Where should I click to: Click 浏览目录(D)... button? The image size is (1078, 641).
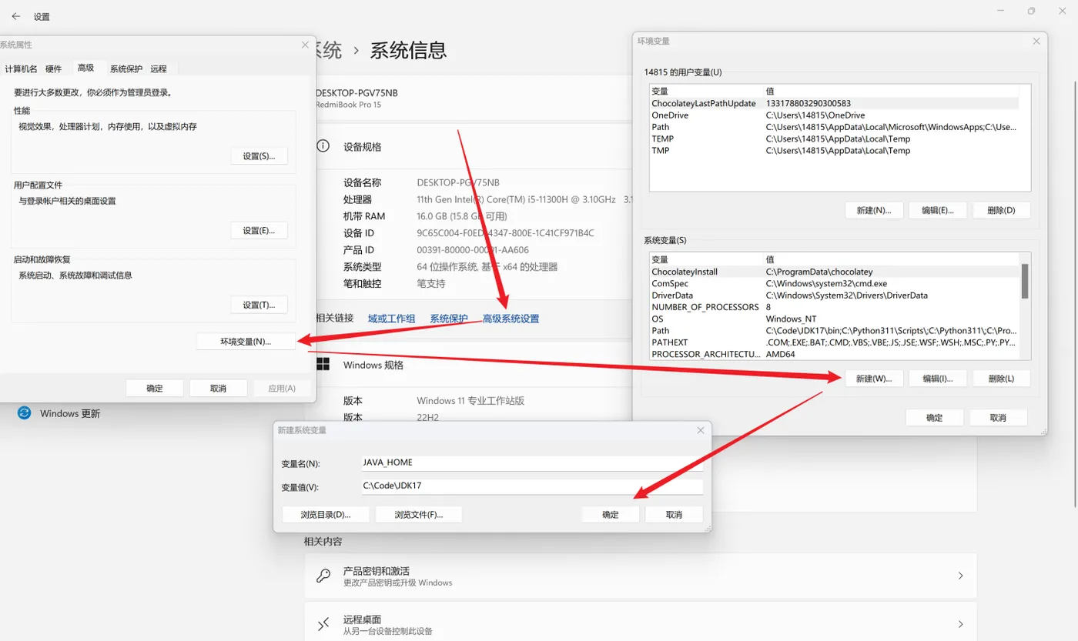325,515
